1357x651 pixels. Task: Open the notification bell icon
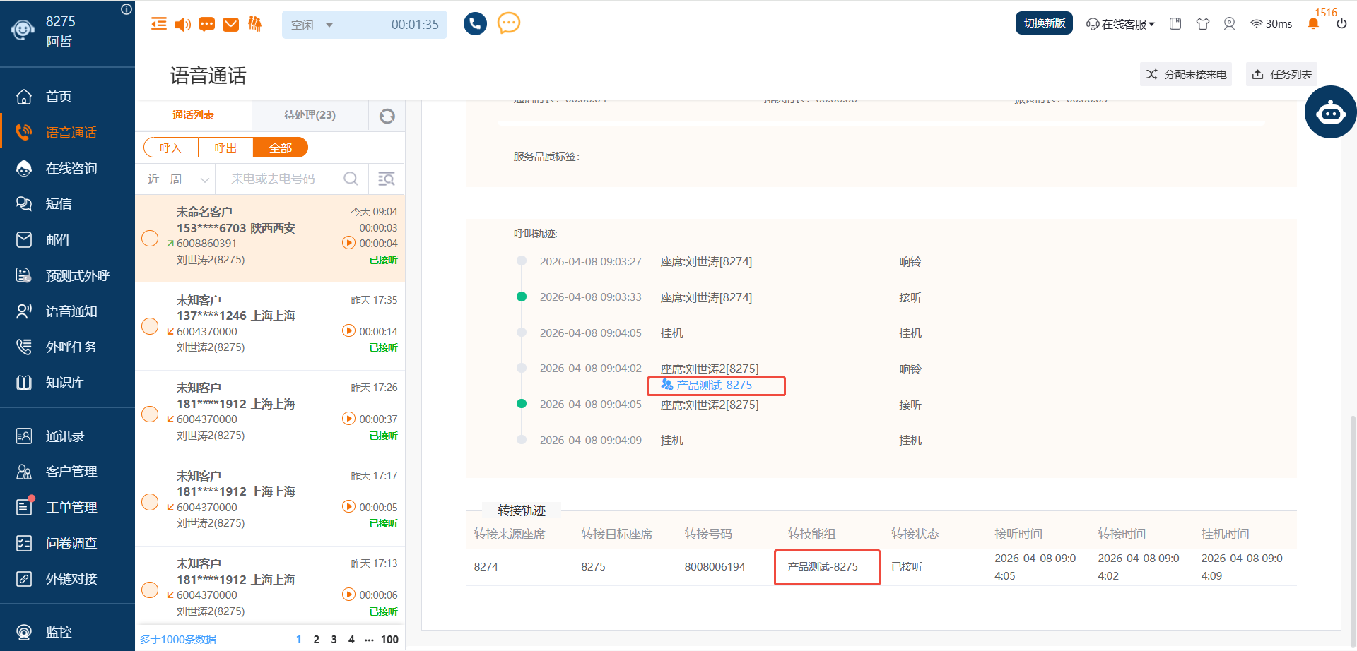1313,24
